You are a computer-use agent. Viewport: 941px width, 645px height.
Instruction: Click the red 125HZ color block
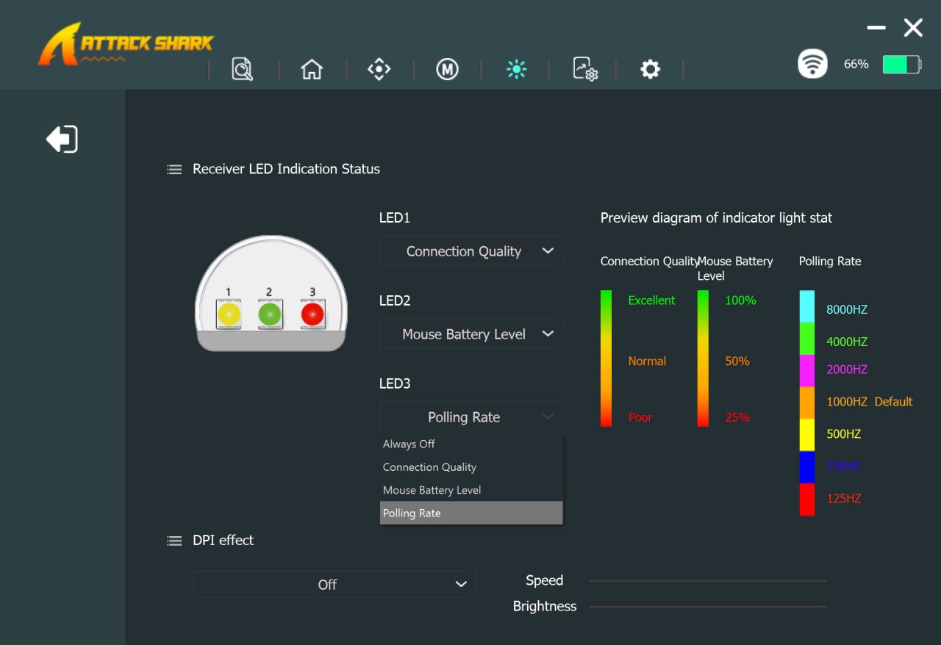click(807, 500)
